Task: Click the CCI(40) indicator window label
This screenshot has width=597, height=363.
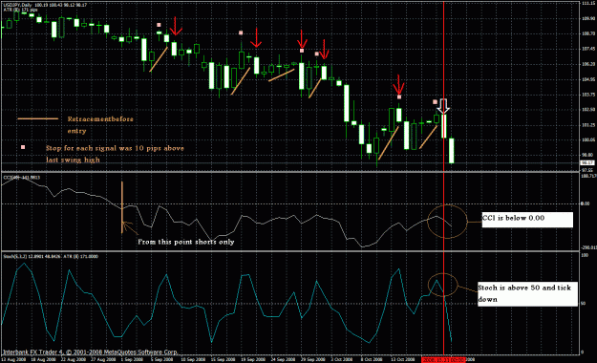Action: pos(22,178)
